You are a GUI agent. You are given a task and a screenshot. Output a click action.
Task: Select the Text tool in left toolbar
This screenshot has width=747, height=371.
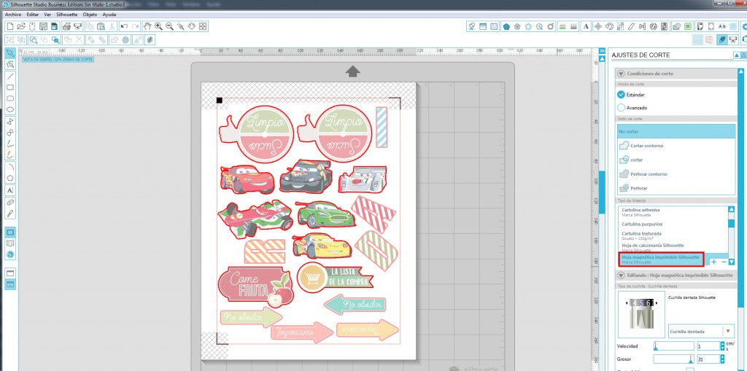[10, 190]
